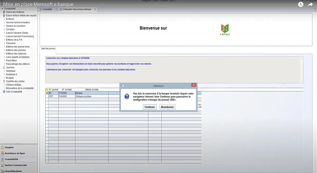317x173 pixels.
Task: Expand the Trésorerie node
Action: pos(4,43)
